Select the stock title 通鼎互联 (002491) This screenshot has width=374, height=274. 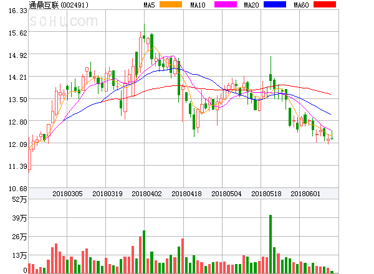coord(59,5)
